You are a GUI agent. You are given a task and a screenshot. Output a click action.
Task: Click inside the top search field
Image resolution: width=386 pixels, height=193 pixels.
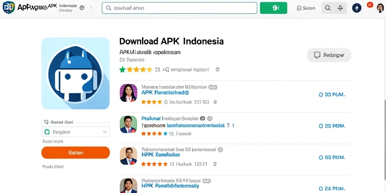(179, 8)
